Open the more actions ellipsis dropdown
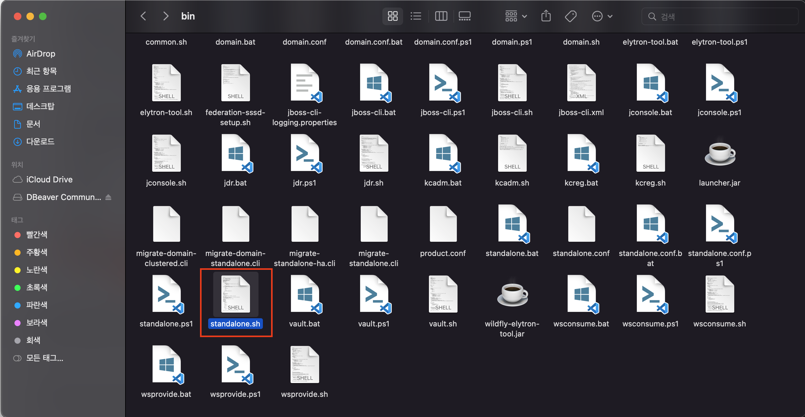805x417 pixels. pyautogui.click(x=602, y=16)
